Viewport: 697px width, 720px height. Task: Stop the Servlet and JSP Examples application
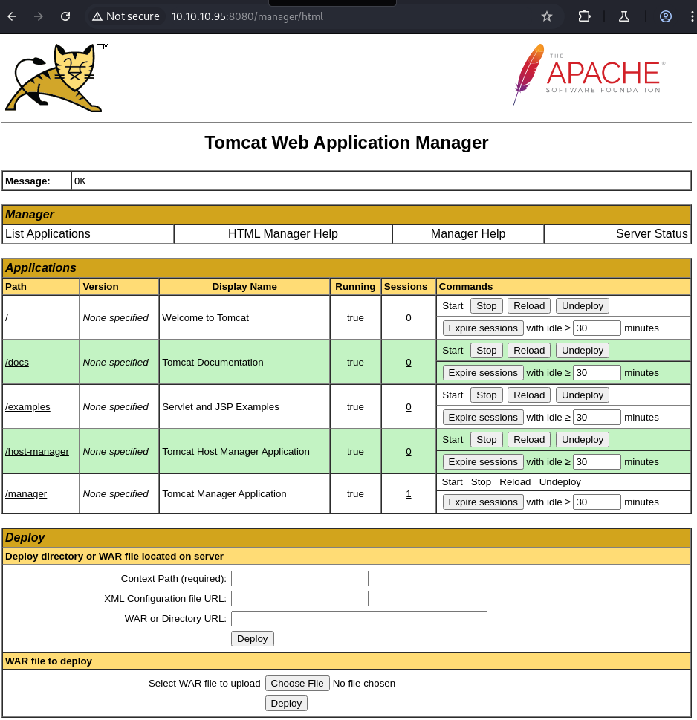pyautogui.click(x=487, y=395)
